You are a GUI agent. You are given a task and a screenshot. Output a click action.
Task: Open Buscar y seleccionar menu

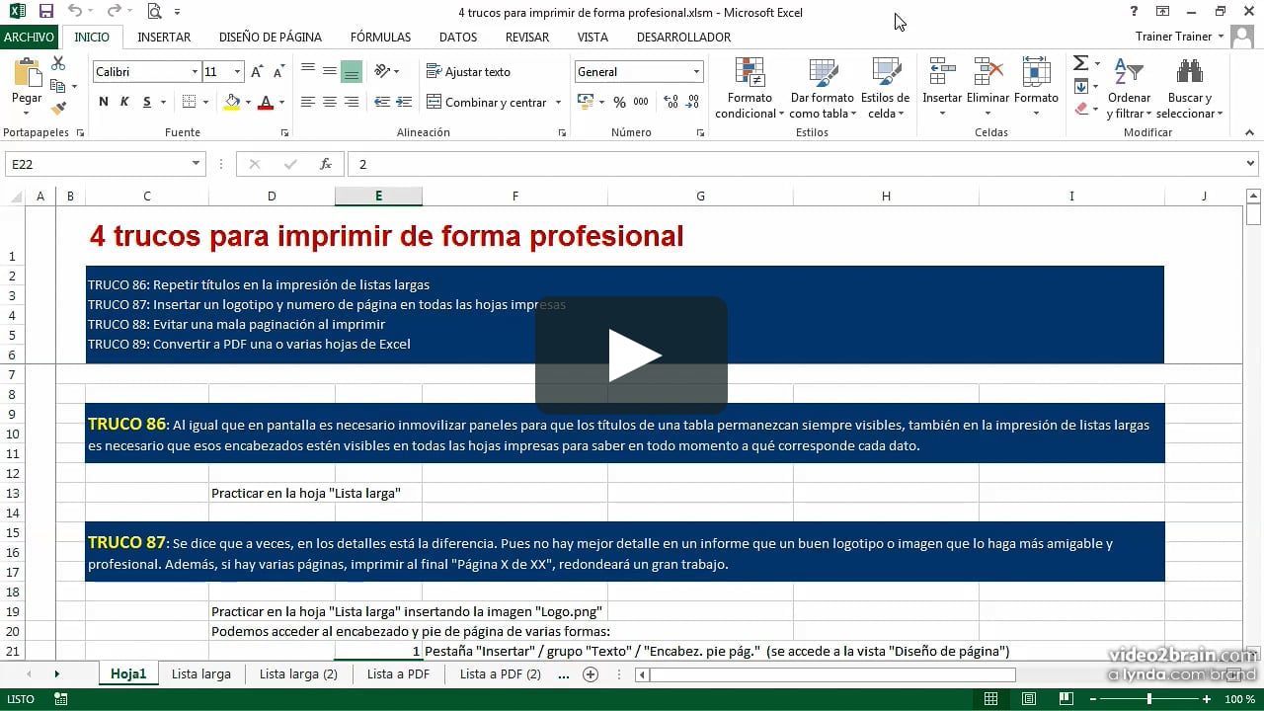(1190, 88)
